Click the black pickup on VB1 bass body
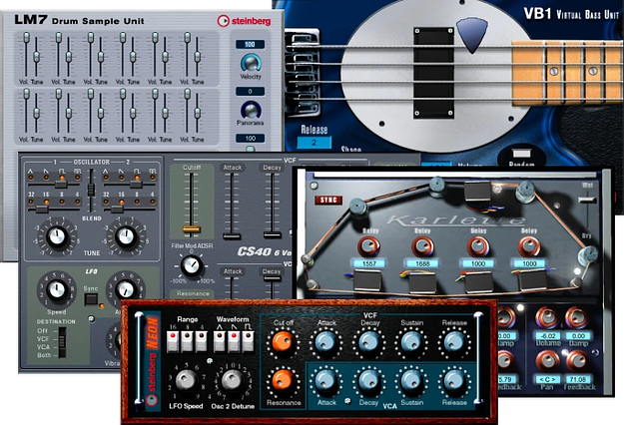 433,73
